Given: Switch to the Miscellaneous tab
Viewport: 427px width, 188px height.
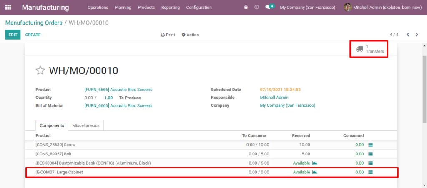Looking at the screenshot, I should 86,125.
